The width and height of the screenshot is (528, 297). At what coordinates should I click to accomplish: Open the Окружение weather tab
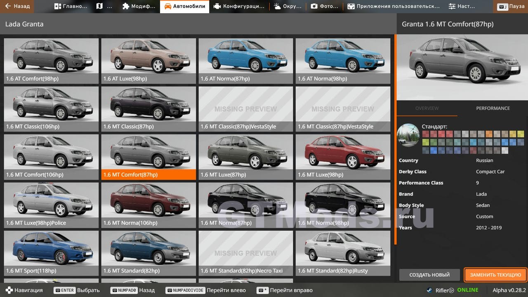coord(288,6)
